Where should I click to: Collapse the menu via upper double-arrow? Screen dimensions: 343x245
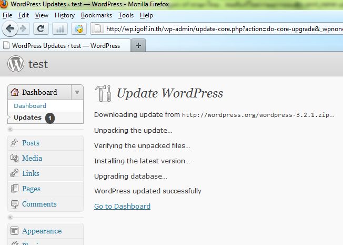tap(10, 129)
